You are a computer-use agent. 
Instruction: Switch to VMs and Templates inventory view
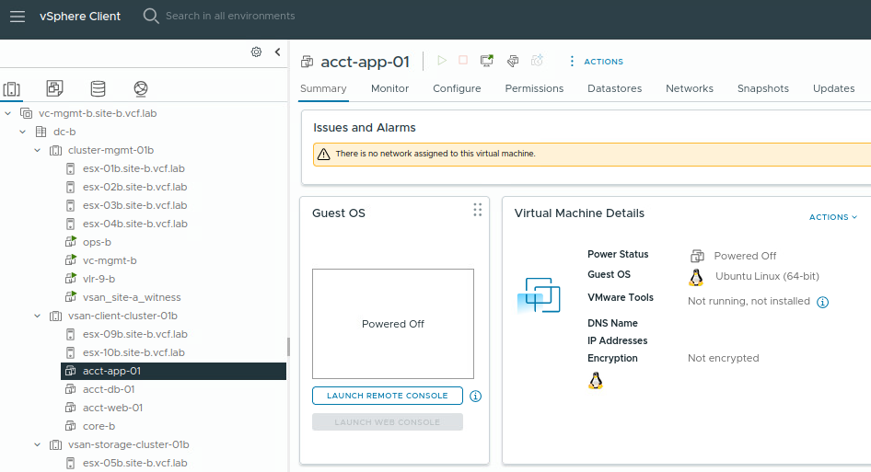point(54,89)
